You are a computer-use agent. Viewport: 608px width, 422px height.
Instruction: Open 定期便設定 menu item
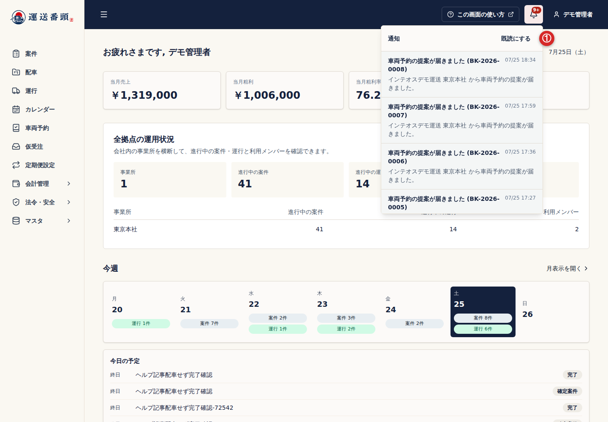[42, 165]
